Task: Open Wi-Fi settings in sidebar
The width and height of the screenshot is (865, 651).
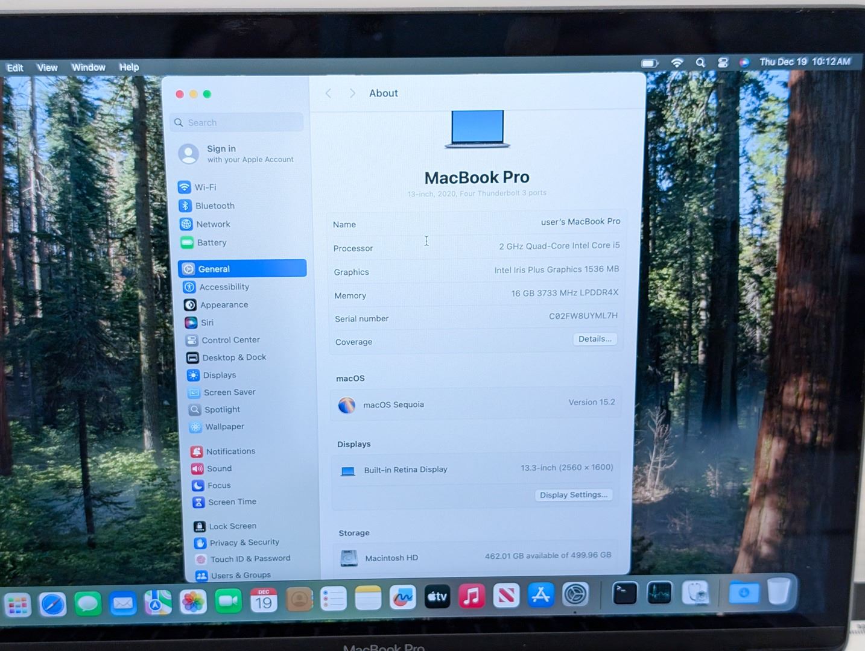Action: [205, 187]
